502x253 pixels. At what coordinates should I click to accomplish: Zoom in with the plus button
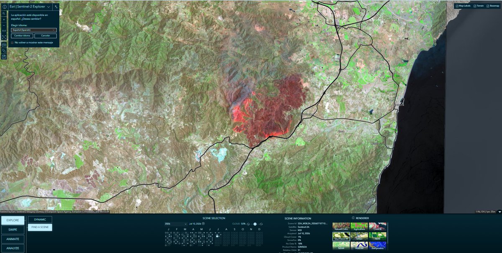click(4, 19)
